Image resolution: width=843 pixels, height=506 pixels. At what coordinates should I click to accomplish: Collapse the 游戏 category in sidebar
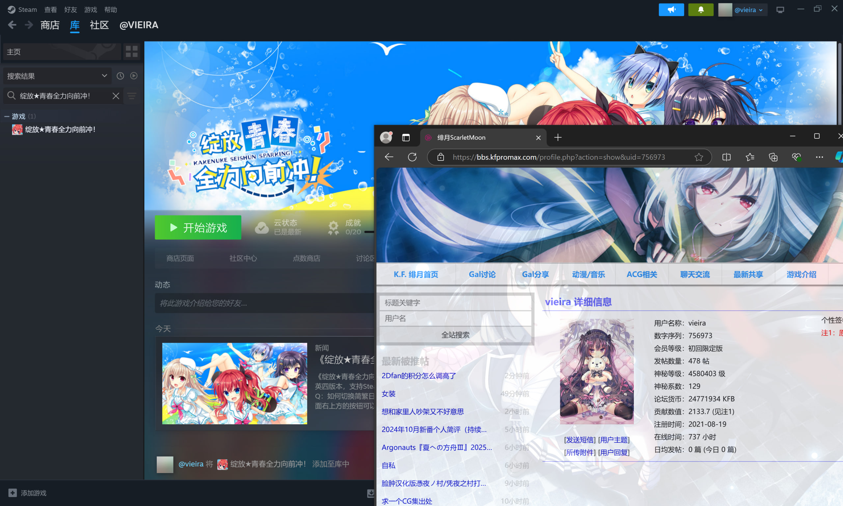7,117
